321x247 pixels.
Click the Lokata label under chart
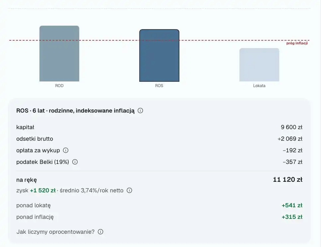(259, 86)
